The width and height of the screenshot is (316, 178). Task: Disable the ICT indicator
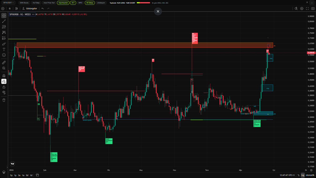pos(73,3)
